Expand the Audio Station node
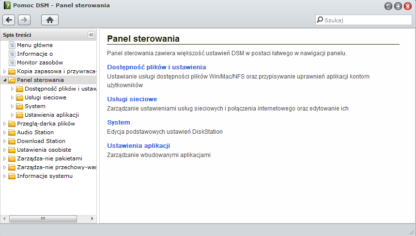416x236 pixels. pyautogui.click(x=4, y=132)
